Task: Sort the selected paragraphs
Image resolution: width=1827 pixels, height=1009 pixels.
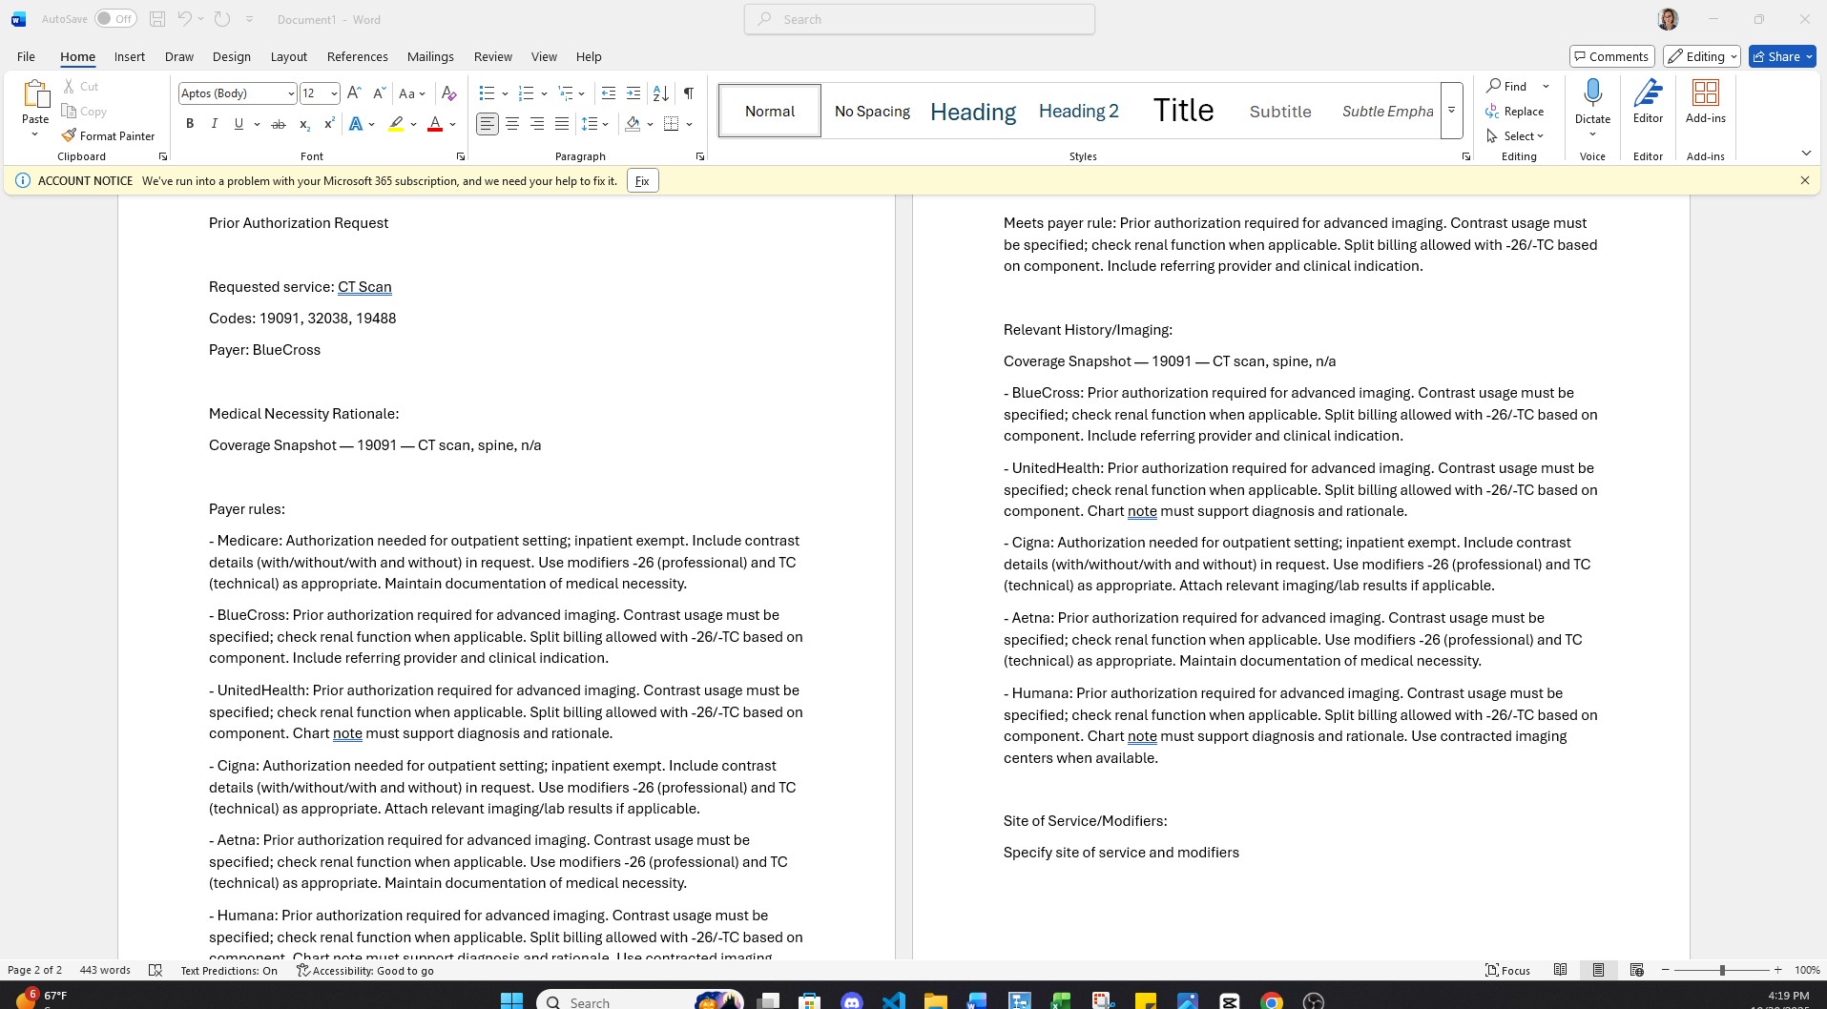Action: (x=660, y=93)
